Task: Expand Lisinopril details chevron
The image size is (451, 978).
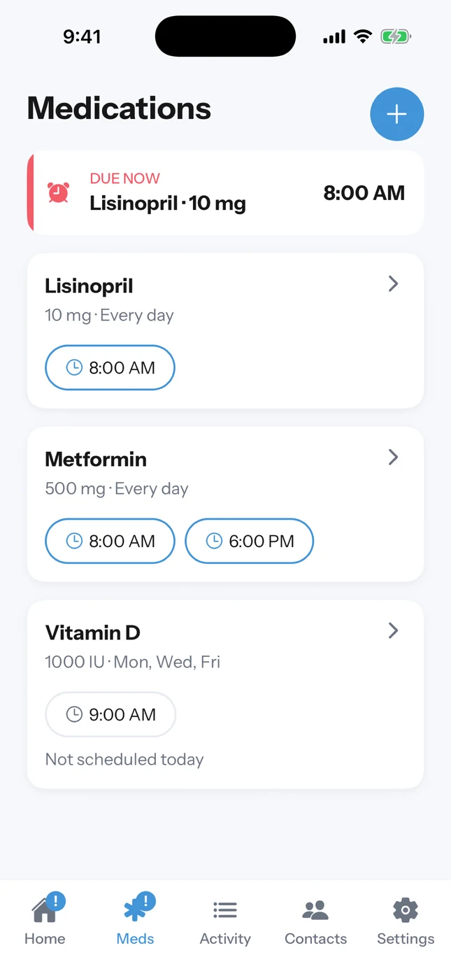Action: coord(393,283)
